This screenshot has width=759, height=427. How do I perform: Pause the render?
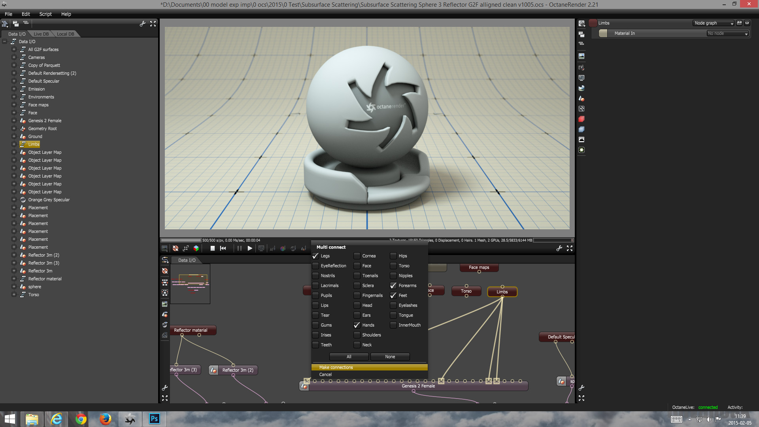239,248
